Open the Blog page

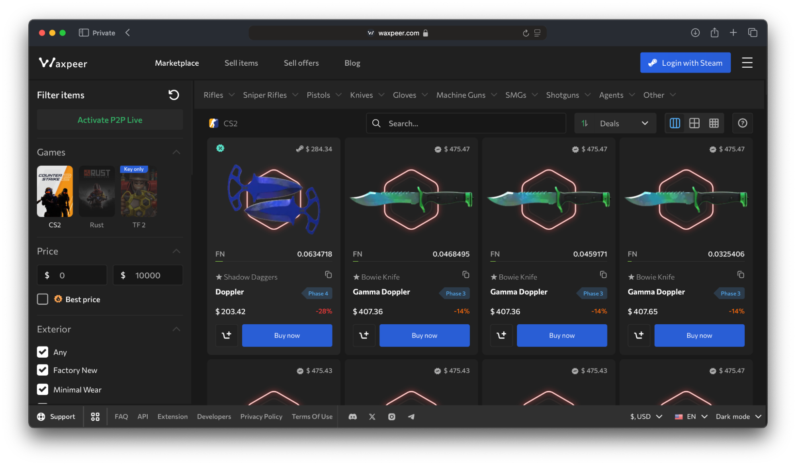[352, 63]
